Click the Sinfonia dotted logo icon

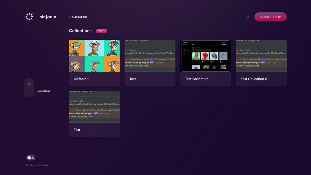(29, 17)
